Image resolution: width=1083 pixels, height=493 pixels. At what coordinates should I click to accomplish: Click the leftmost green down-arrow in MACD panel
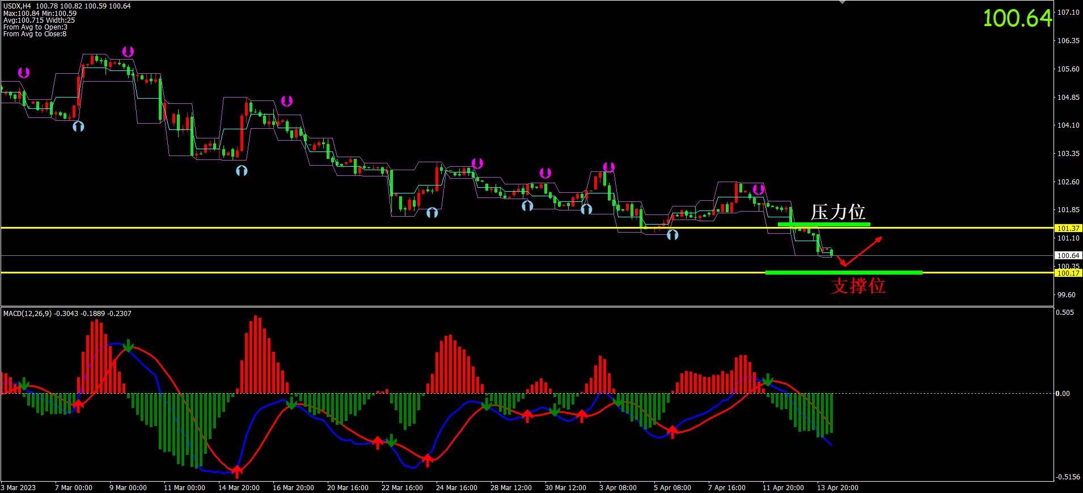tap(24, 384)
